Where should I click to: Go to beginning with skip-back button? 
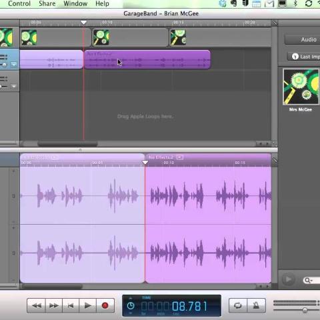point(71,306)
